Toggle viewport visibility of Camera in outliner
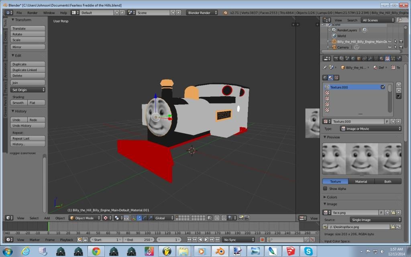 point(390,47)
